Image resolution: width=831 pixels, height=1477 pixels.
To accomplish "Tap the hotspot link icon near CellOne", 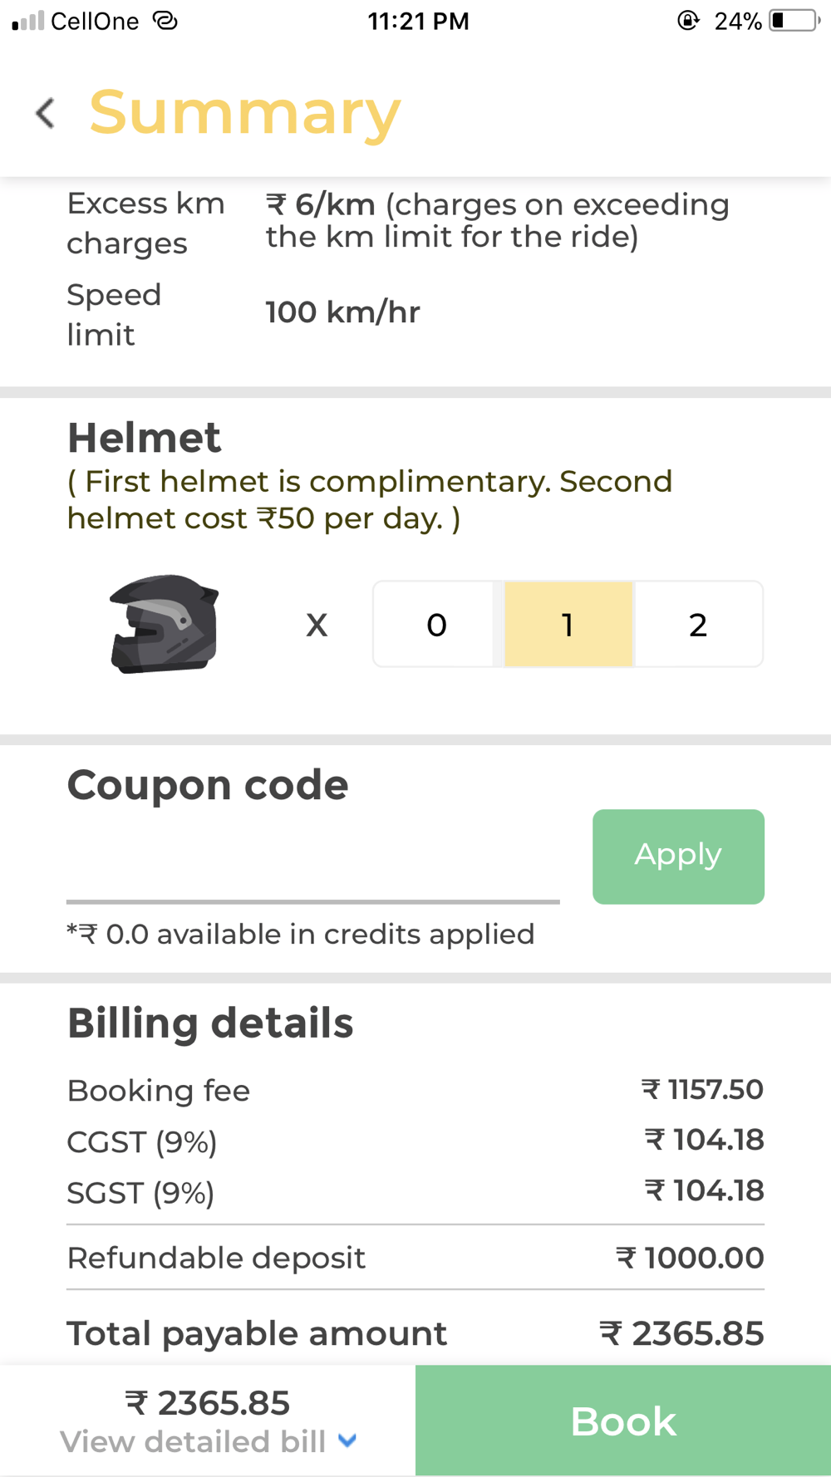I will point(165,21).
